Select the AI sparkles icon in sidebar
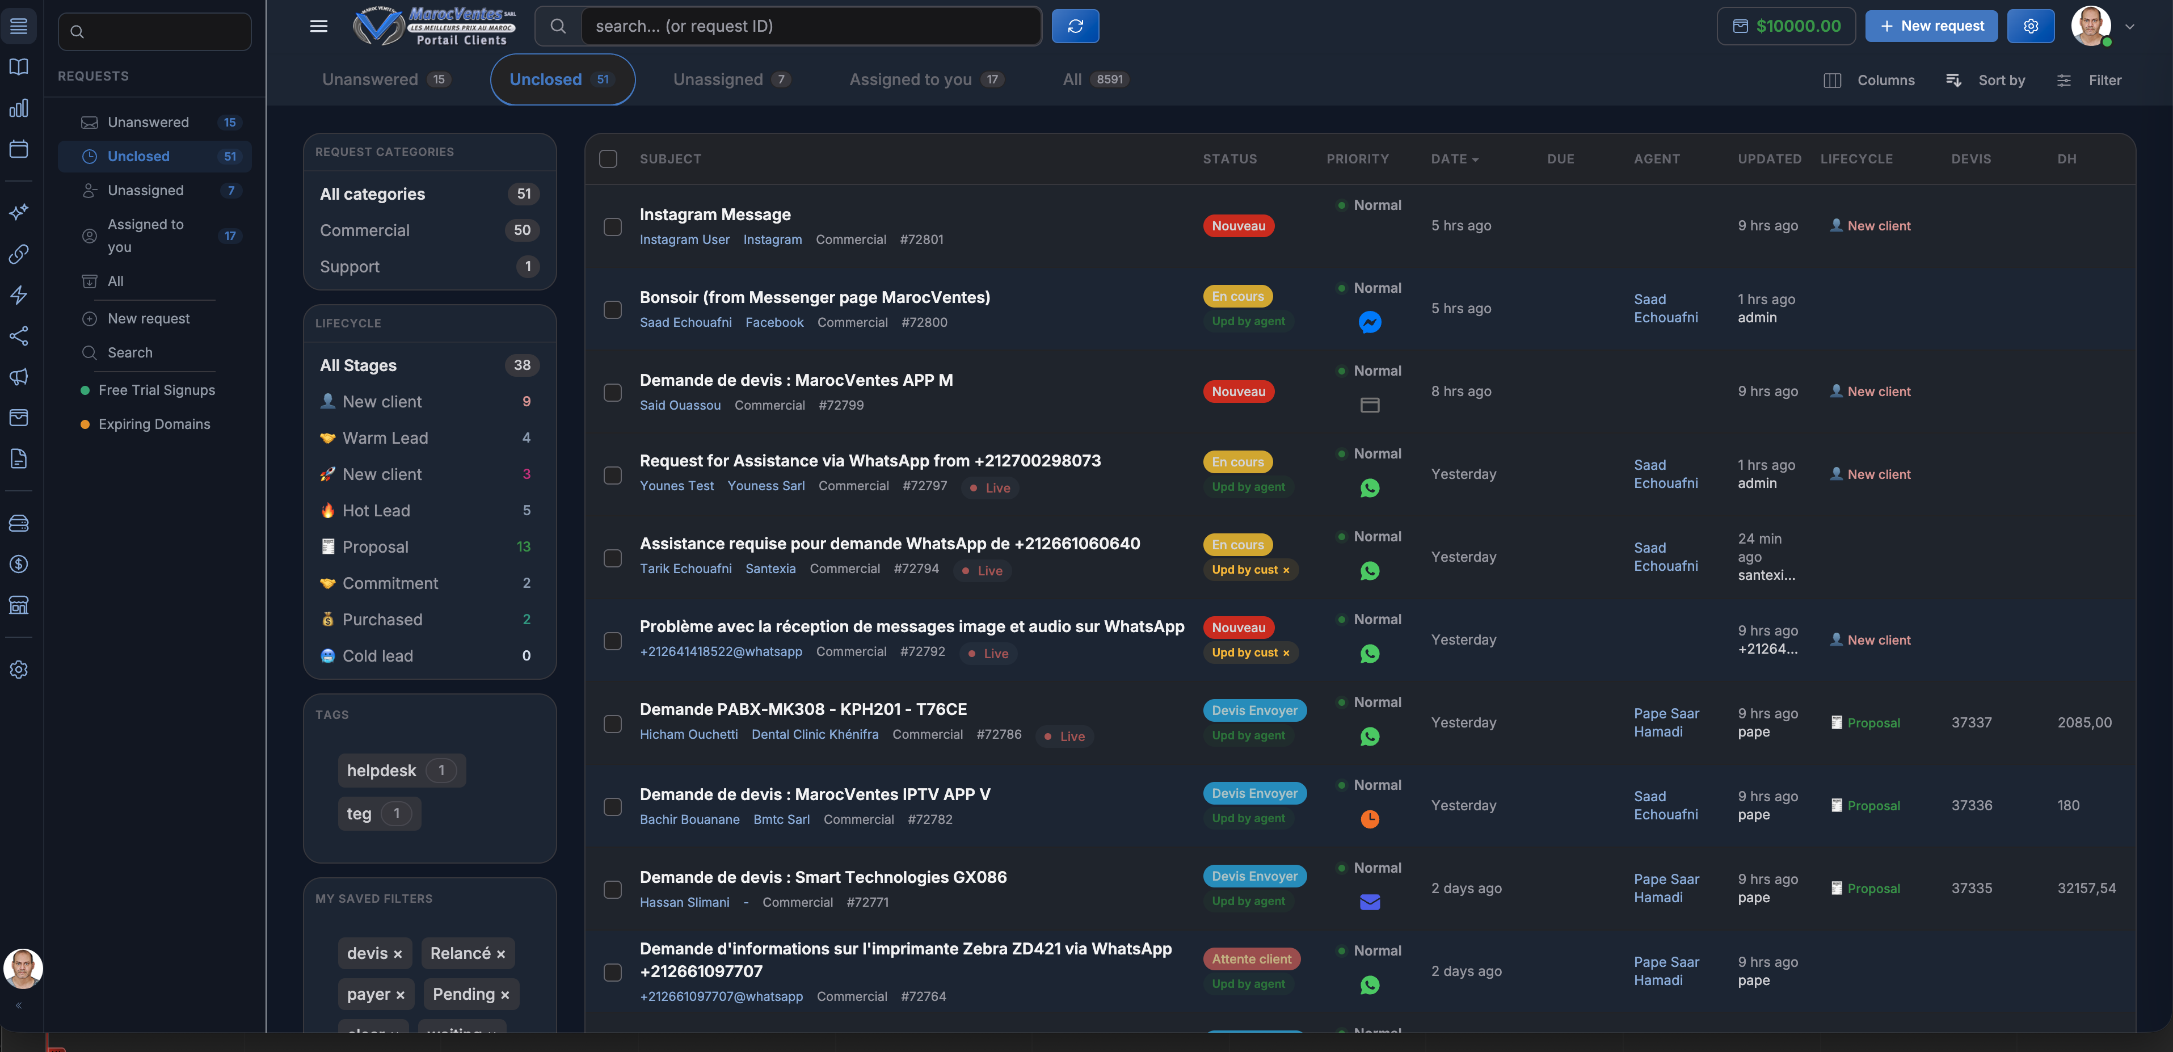Image resolution: width=2173 pixels, height=1052 pixels. tap(19, 212)
